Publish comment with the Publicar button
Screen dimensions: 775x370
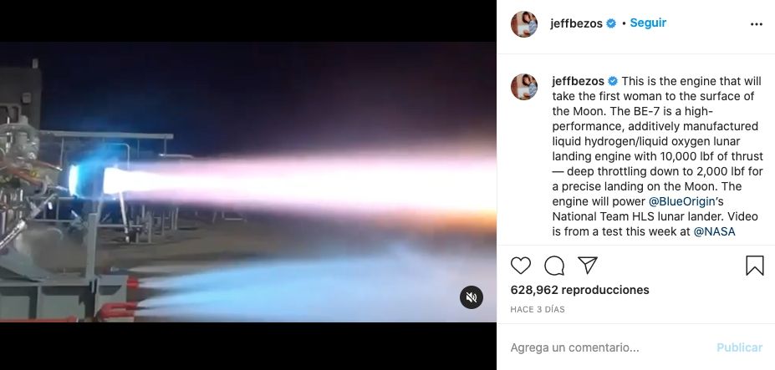[x=739, y=347]
